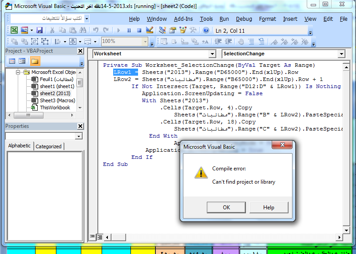Screen dimensions: 356x254
Task: Click the List Properties/Methods icon
Action: [x=164, y=42]
